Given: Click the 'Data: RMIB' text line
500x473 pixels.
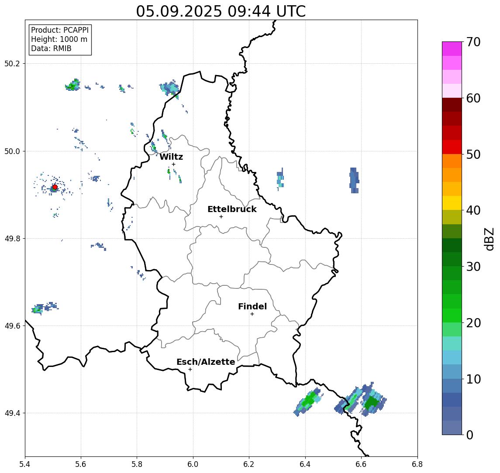Looking at the screenshot, I should [x=51, y=48].
